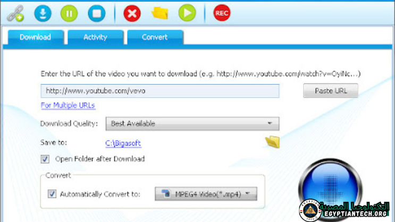Start recording with red REC icon
This screenshot has width=395, height=222.
pyautogui.click(x=222, y=13)
